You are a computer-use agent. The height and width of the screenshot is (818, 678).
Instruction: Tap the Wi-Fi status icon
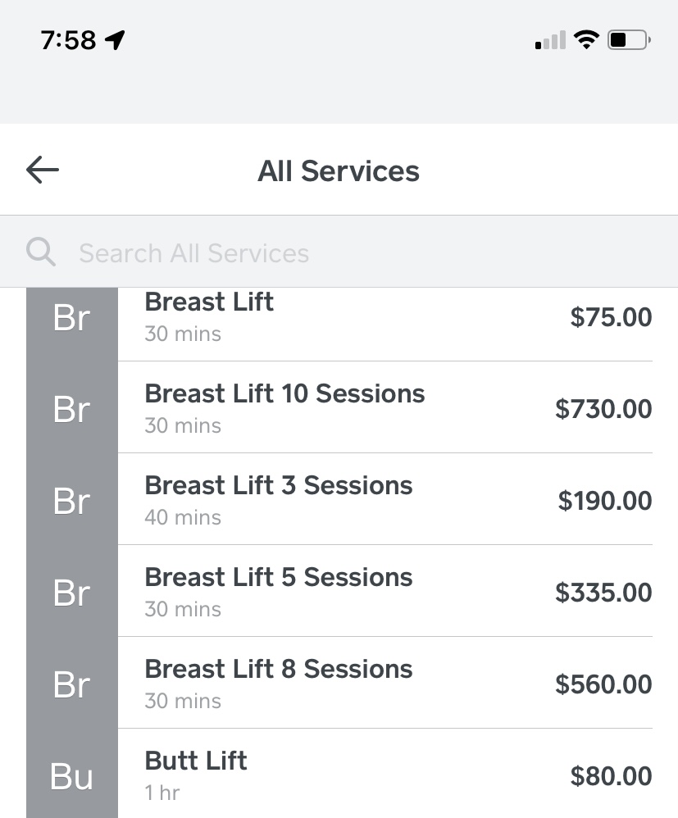(586, 39)
